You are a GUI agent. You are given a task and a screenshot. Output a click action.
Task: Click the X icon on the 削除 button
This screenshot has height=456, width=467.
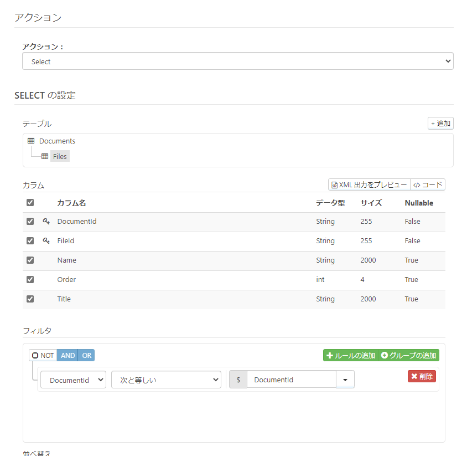click(414, 376)
